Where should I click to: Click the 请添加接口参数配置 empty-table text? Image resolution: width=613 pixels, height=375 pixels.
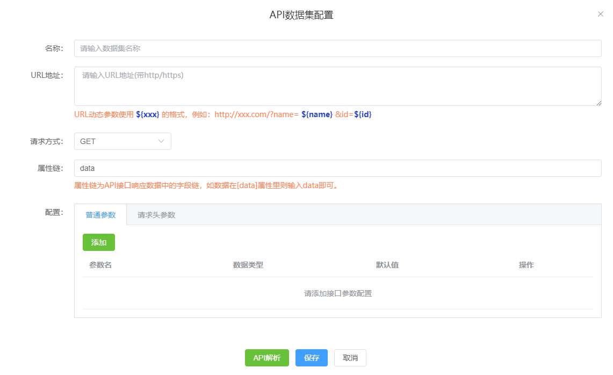click(338, 293)
